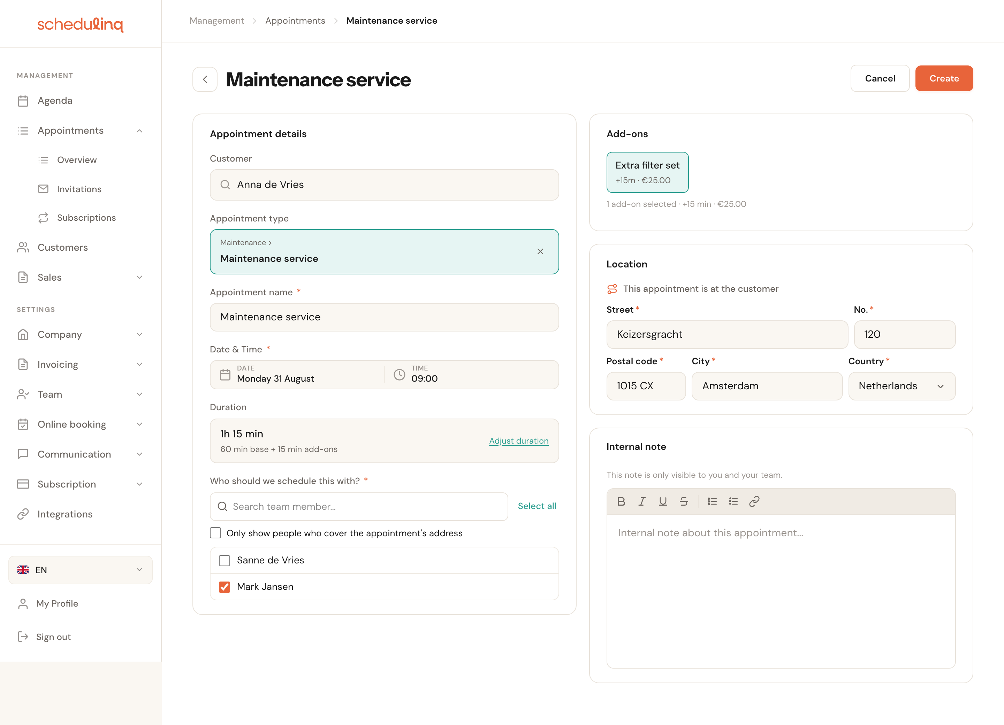Image resolution: width=1004 pixels, height=725 pixels.
Task: Click the Create button
Action: (x=944, y=79)
